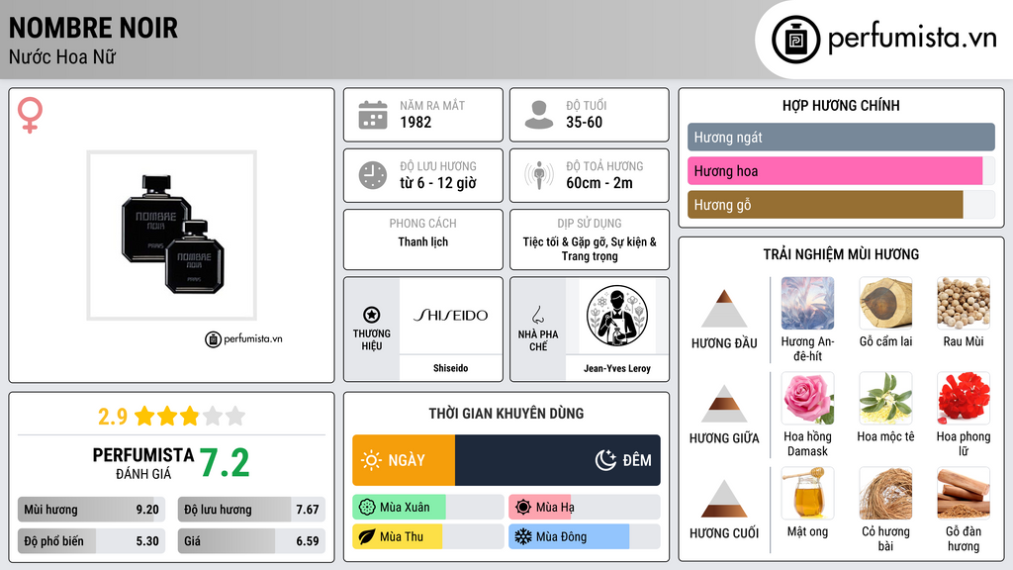Click the Giá 6.59 score bar
This screenshot has height=570, width=1013.
click(251, 541)
